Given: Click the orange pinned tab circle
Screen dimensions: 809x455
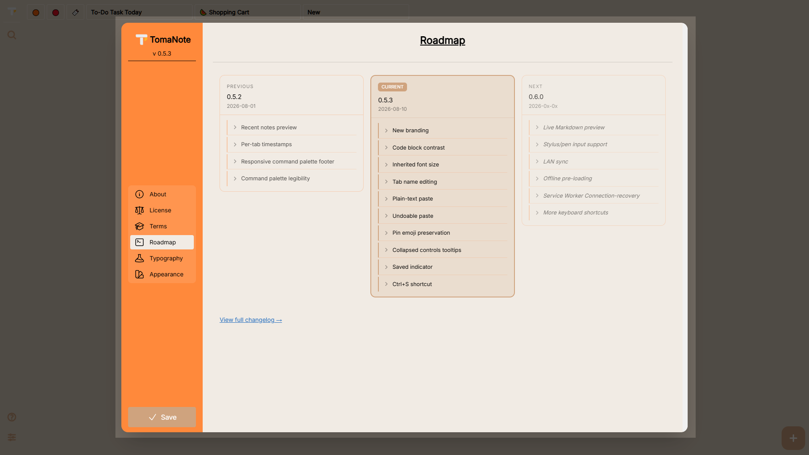Looking at the screenshot, I should [36, 12].
